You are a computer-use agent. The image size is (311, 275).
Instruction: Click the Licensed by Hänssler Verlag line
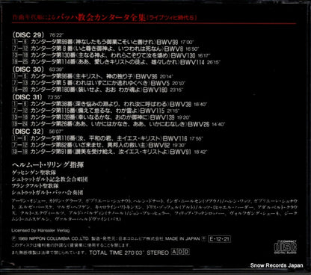click(40, 230)
